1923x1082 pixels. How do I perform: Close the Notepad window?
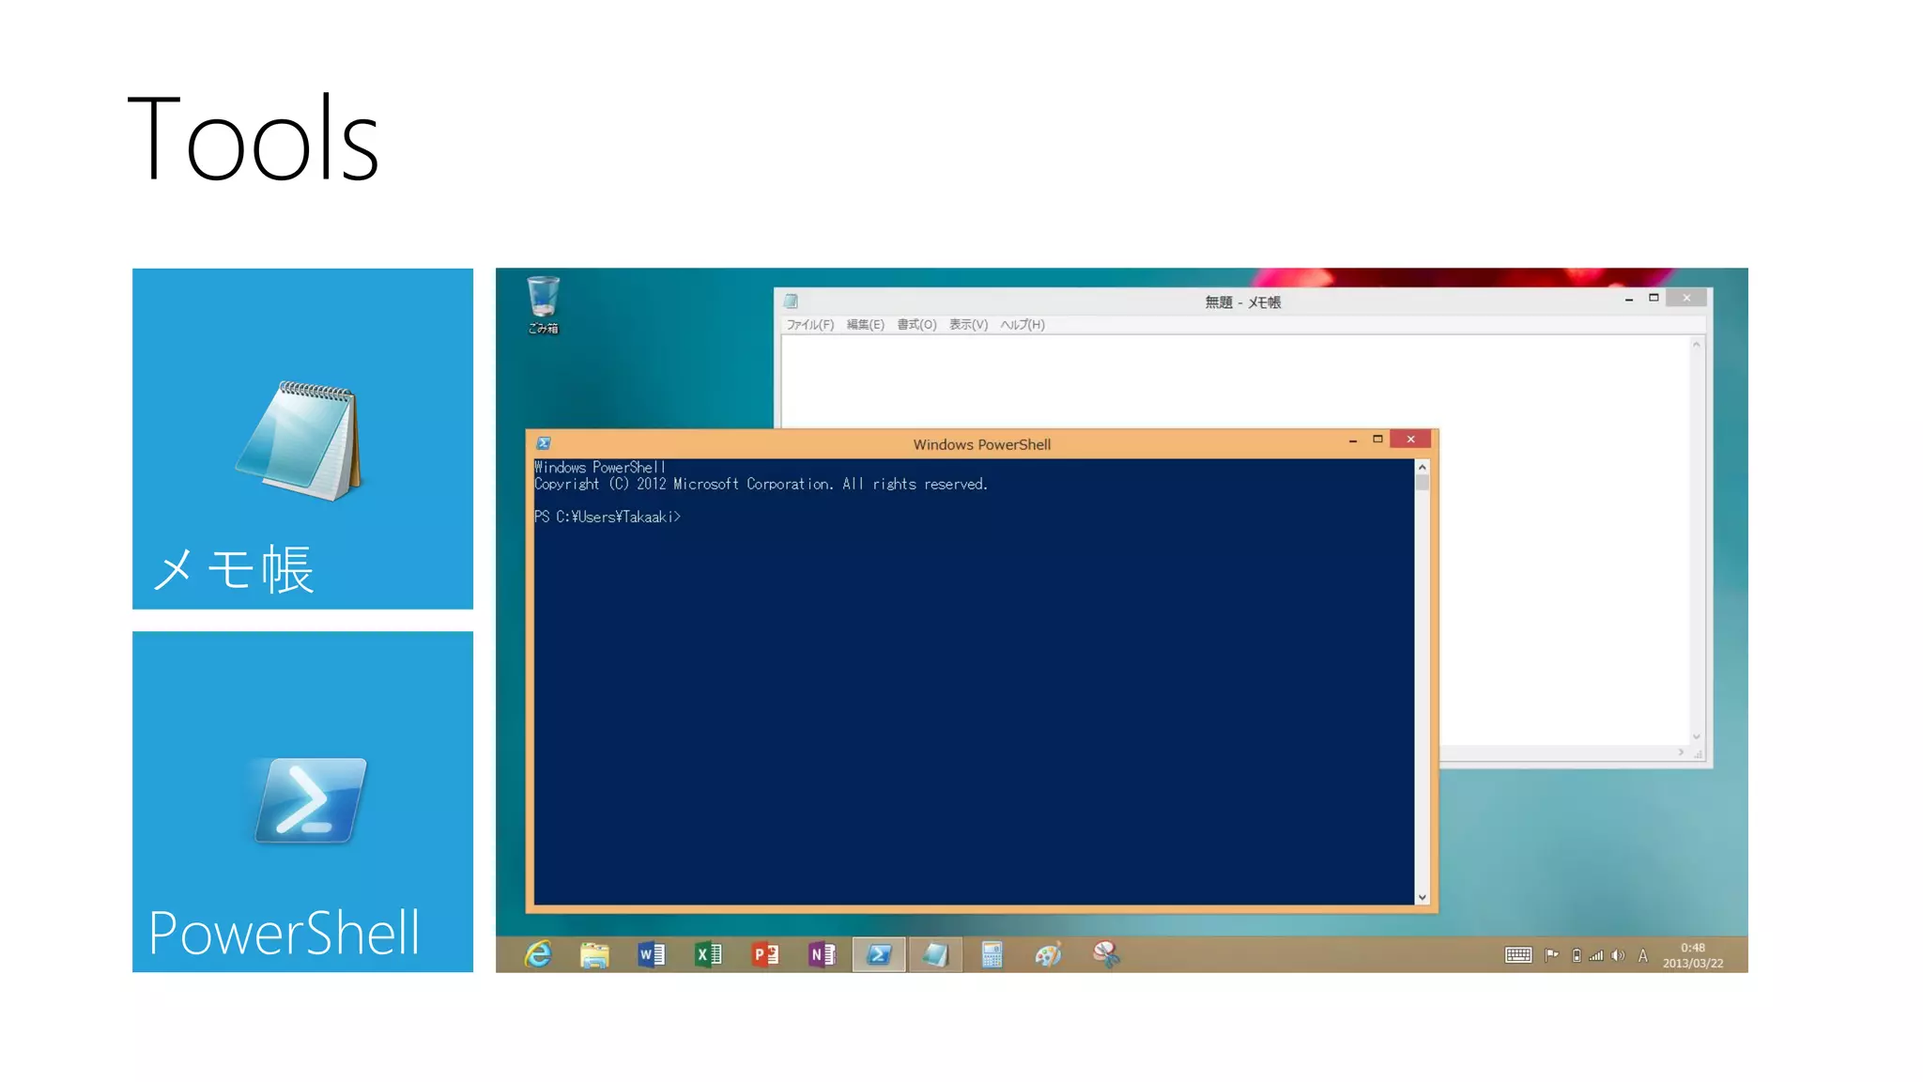1686,298
